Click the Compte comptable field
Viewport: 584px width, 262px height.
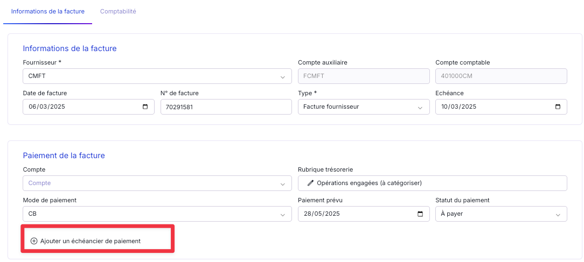(x=501, y=76)
